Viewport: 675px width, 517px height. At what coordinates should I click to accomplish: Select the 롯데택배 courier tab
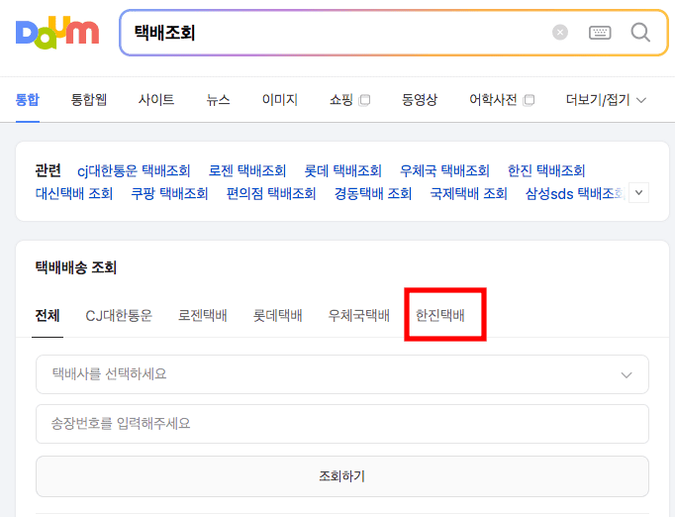(277, 315)
